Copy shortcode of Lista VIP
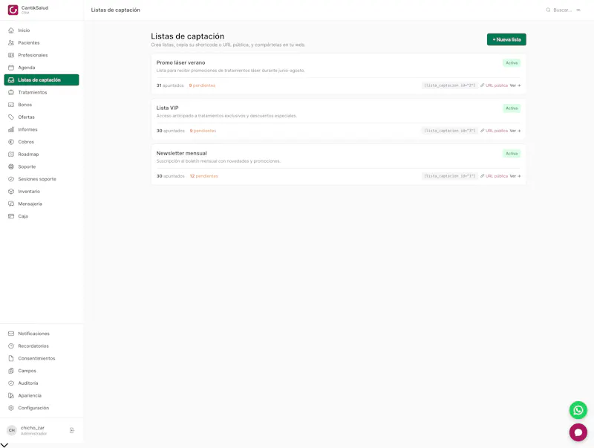 point(450,131)
